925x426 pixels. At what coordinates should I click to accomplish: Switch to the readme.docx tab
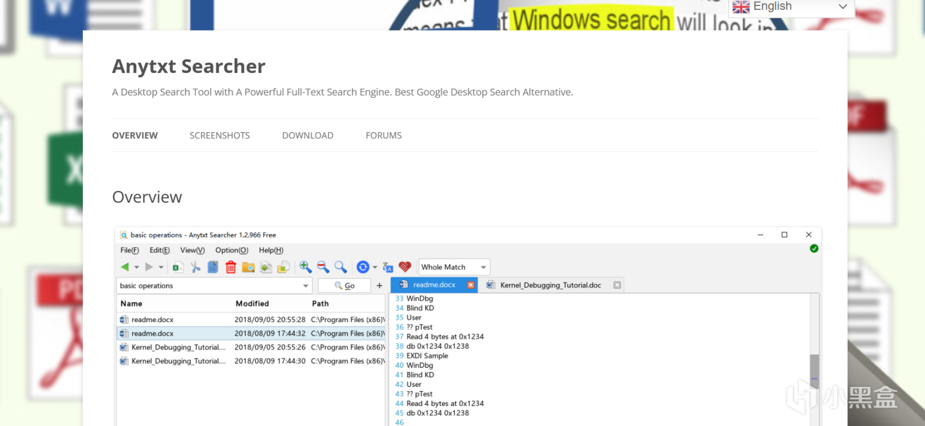tap(434, 285)
